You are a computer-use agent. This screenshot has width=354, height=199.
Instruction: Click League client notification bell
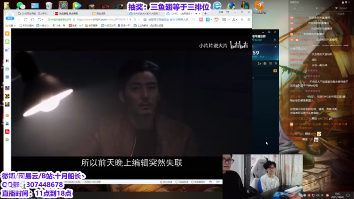pyautogui.click(x=275, y=40)
